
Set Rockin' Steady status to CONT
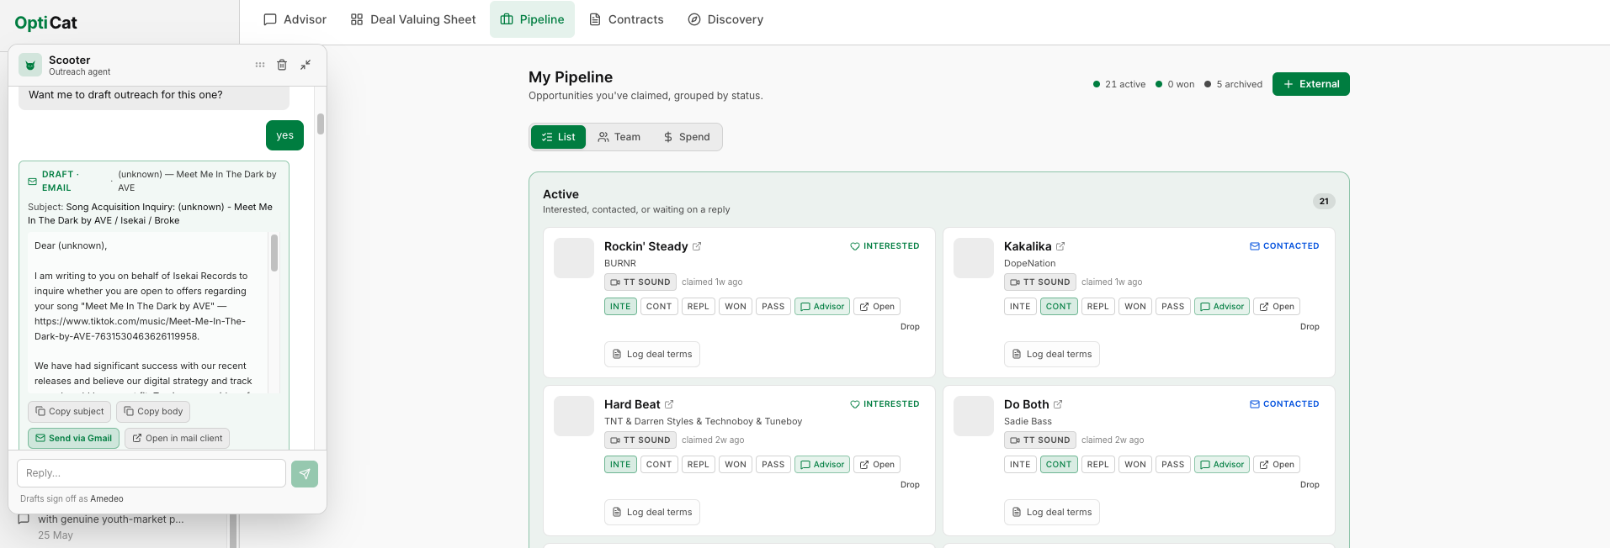click(659, 307)
